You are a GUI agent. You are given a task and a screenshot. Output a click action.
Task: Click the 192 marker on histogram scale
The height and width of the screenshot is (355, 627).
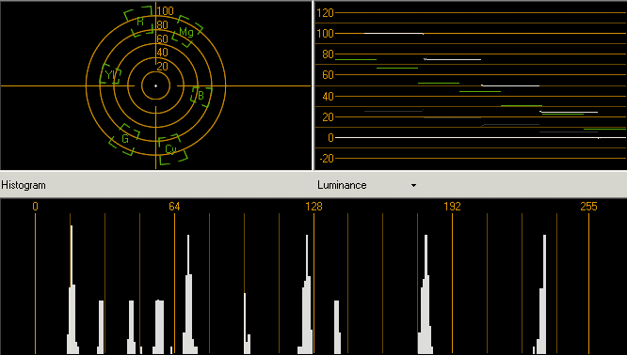coord(452,207)
